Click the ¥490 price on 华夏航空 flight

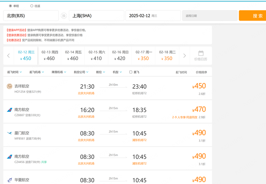[x=199, y=180]
